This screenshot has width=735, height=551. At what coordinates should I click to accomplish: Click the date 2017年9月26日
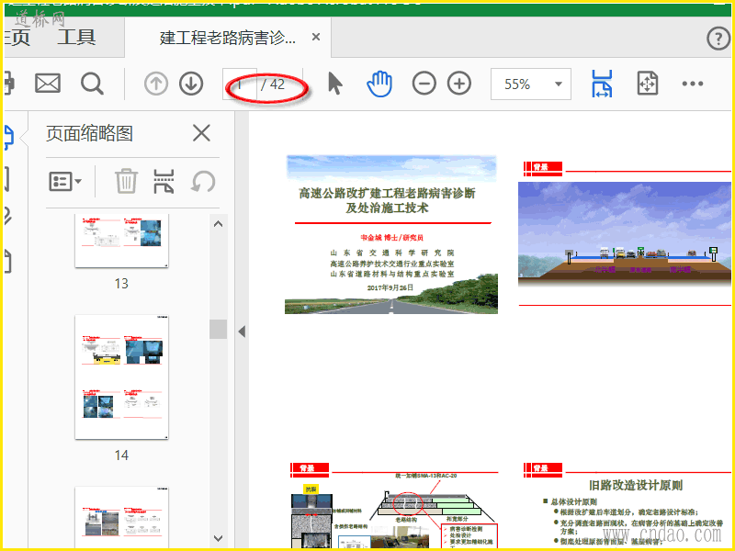pyautogui.click(x=390, y=287)
